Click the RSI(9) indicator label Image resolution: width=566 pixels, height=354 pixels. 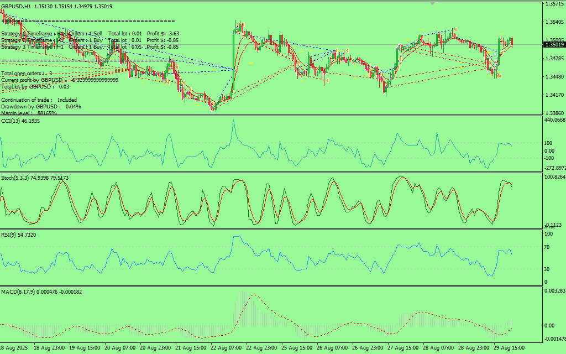(18, 235)
